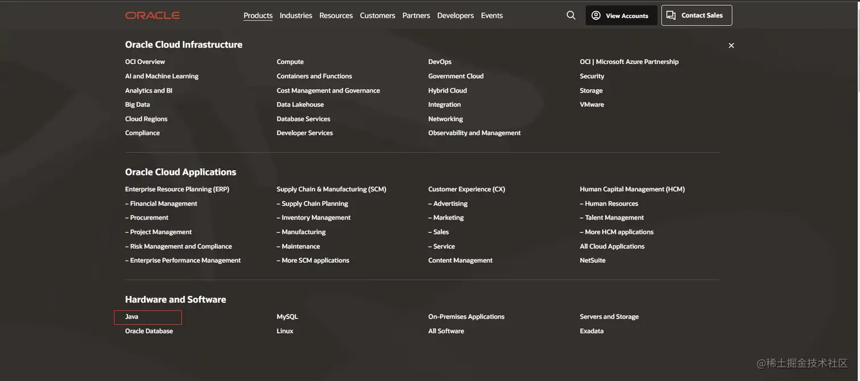Select Financial Management
Viewport: 860px width, 381px height.
click(161, 203)
